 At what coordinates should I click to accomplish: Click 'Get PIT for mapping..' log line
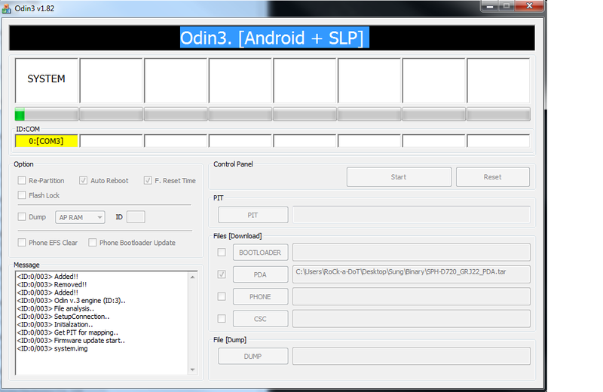68,332
